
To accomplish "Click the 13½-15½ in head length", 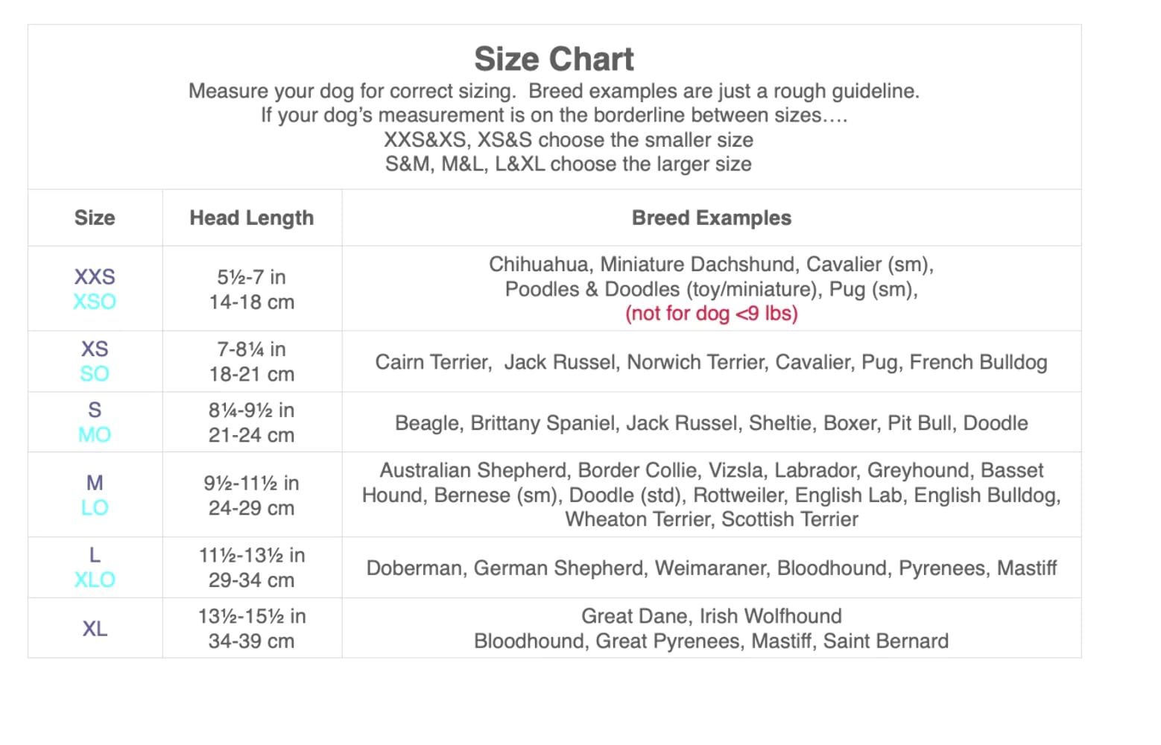I will 251,616.
